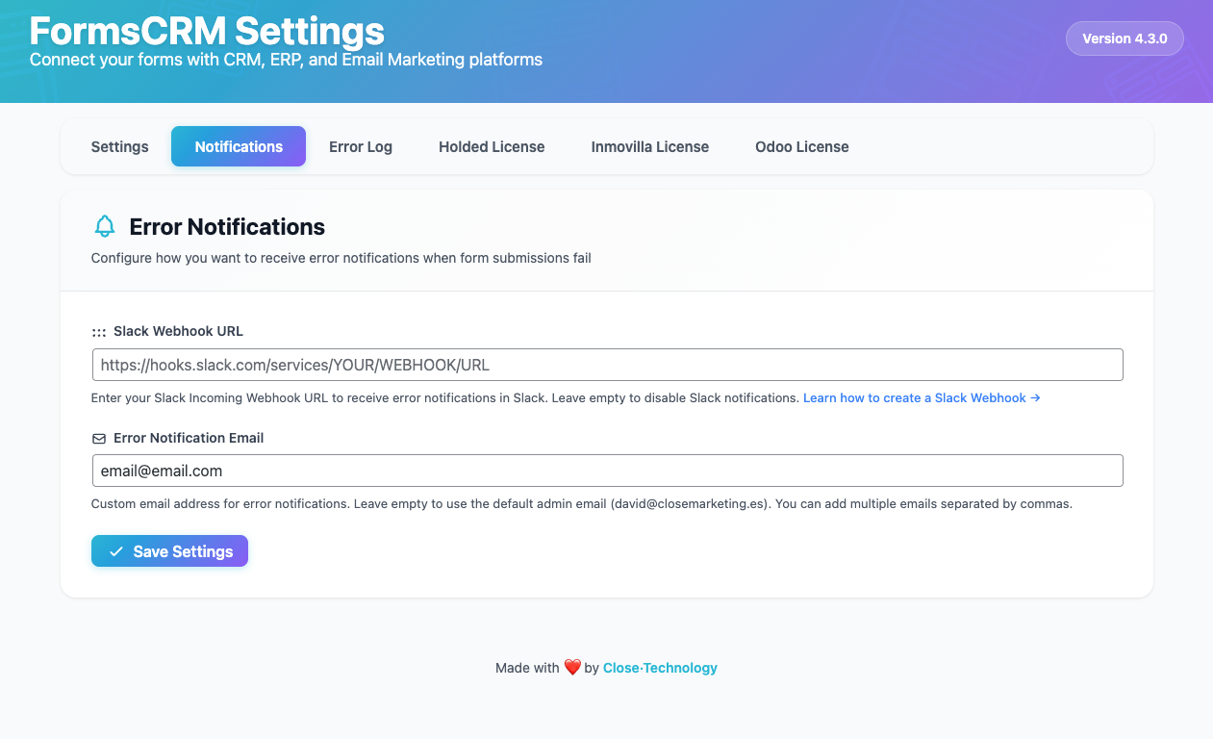Open the Holded License tab
This screenshot has width=1213, height=739.
[492, 147]
